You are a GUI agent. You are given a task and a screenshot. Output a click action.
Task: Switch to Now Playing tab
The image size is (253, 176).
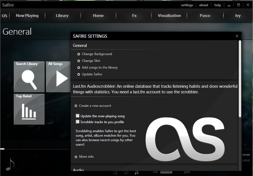click(27, 16)
